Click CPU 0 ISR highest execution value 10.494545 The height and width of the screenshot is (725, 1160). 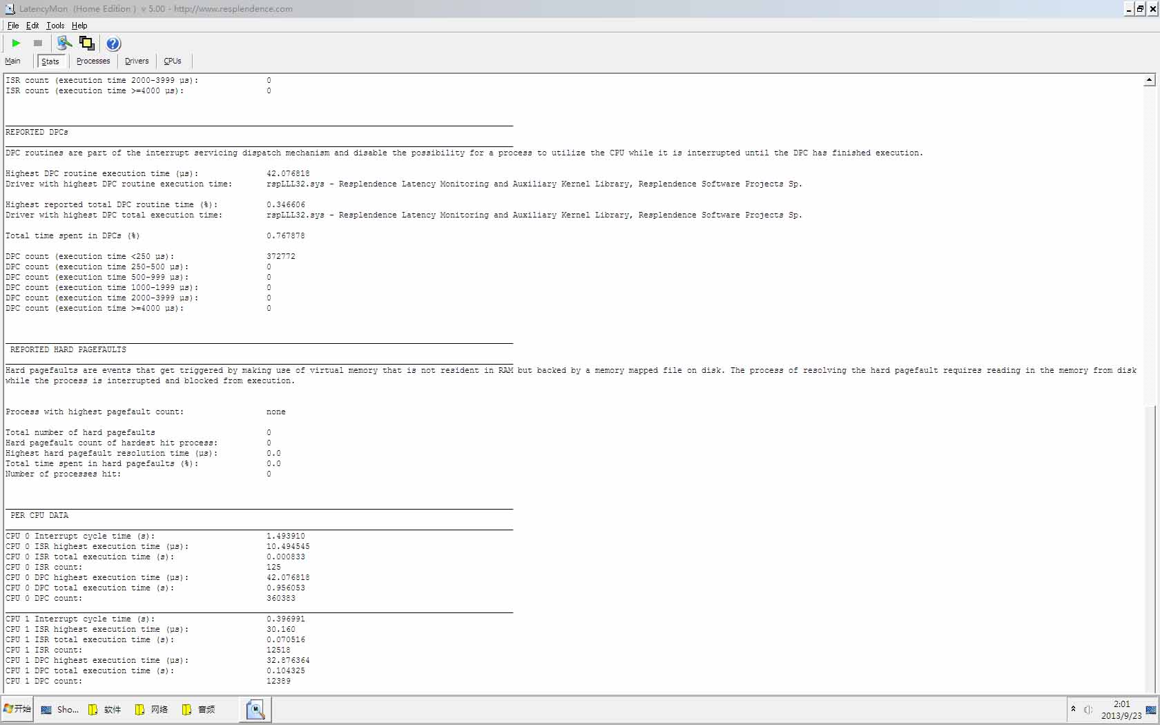point(288,546)
